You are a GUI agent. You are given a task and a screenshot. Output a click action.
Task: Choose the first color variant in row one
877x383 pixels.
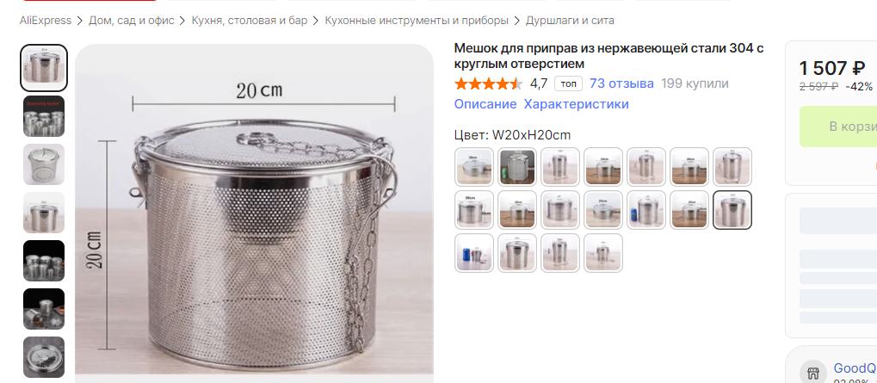pyautogui.click(x=474, y=167)
